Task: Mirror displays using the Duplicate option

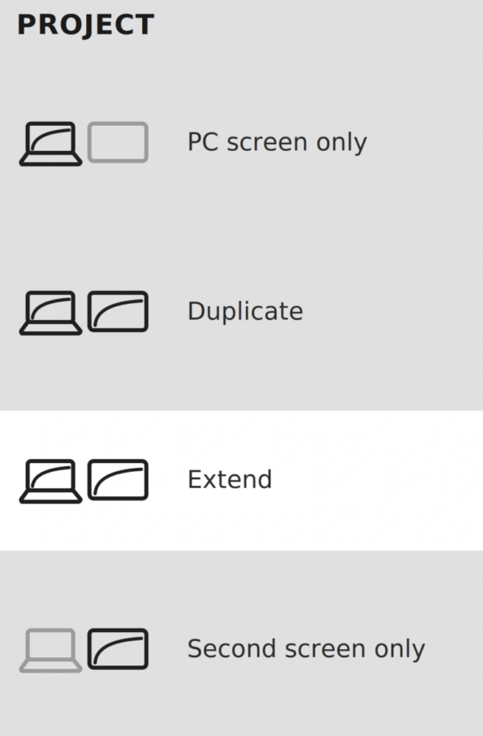Action: pos(242,311)
